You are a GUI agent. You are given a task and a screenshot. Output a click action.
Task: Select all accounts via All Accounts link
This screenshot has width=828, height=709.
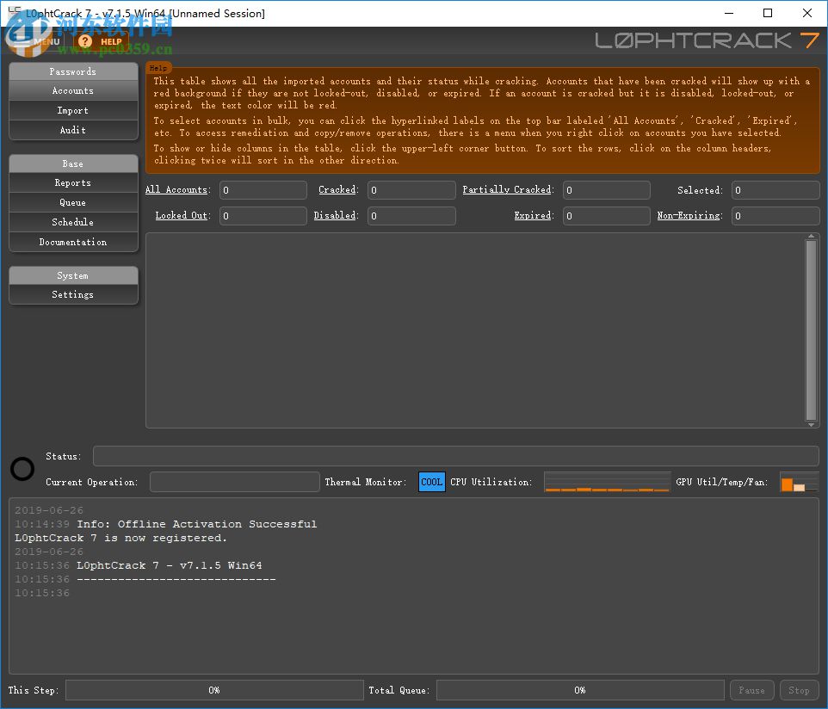tap(176, 189)
